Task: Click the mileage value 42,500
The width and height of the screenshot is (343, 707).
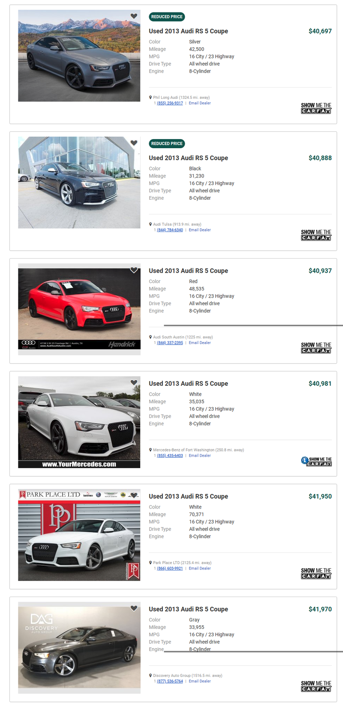Action: tap(197, 49)
